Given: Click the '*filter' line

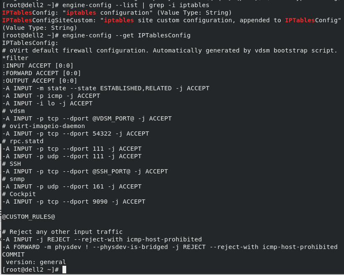Looking at the screenshot, I should [x=16, y=58].
